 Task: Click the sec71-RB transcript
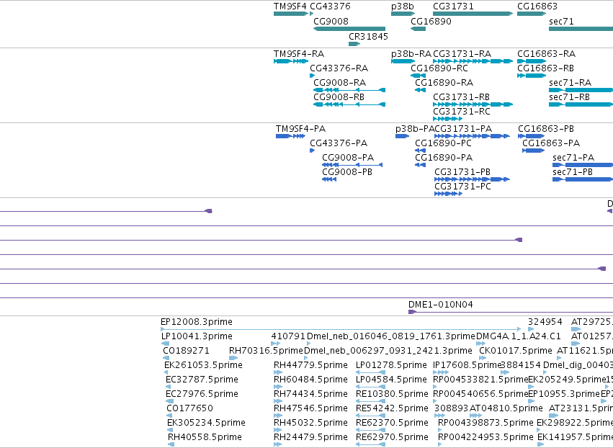(x=581, y=104)
